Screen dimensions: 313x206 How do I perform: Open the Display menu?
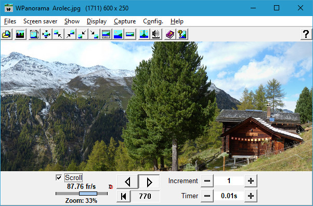pos(97,21)
